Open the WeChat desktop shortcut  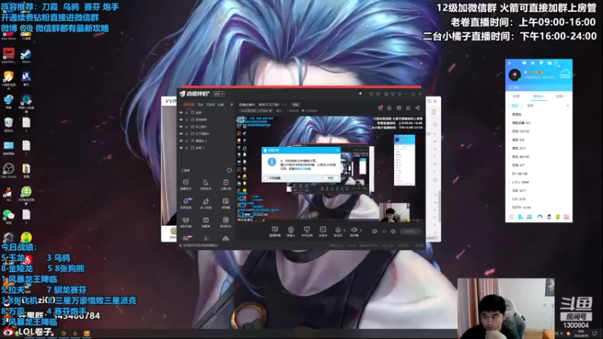pos(8,216)
